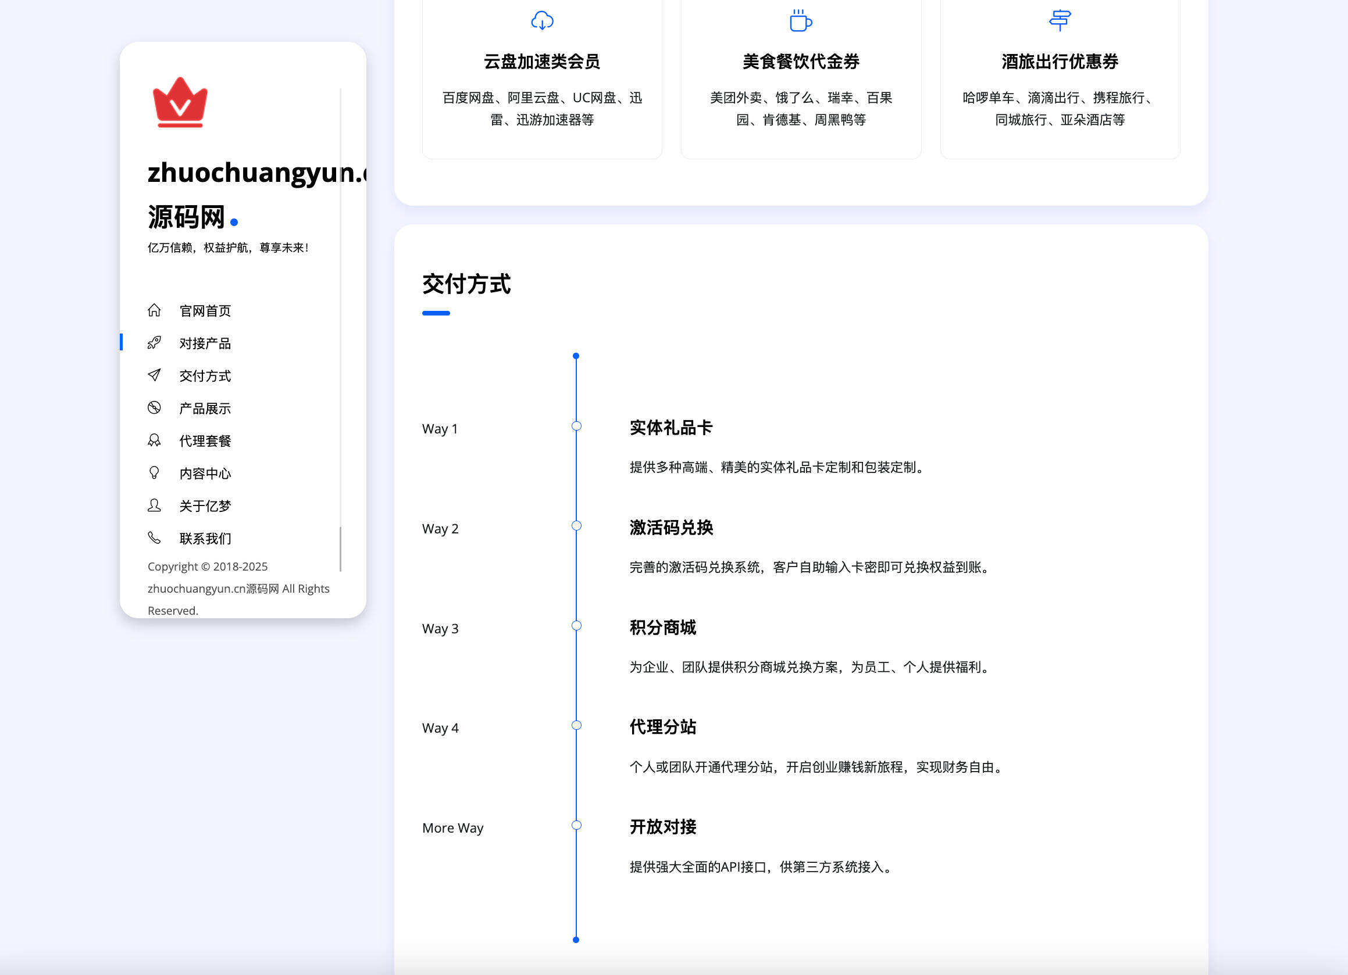Select the Way 3 timeline node
1348x975 pixels.
coord(575,625)
